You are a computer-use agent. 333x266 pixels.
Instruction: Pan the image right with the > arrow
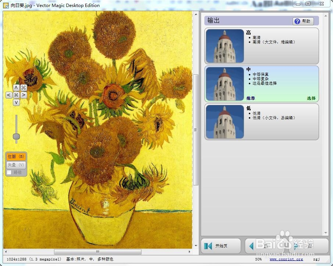point(24,95)
